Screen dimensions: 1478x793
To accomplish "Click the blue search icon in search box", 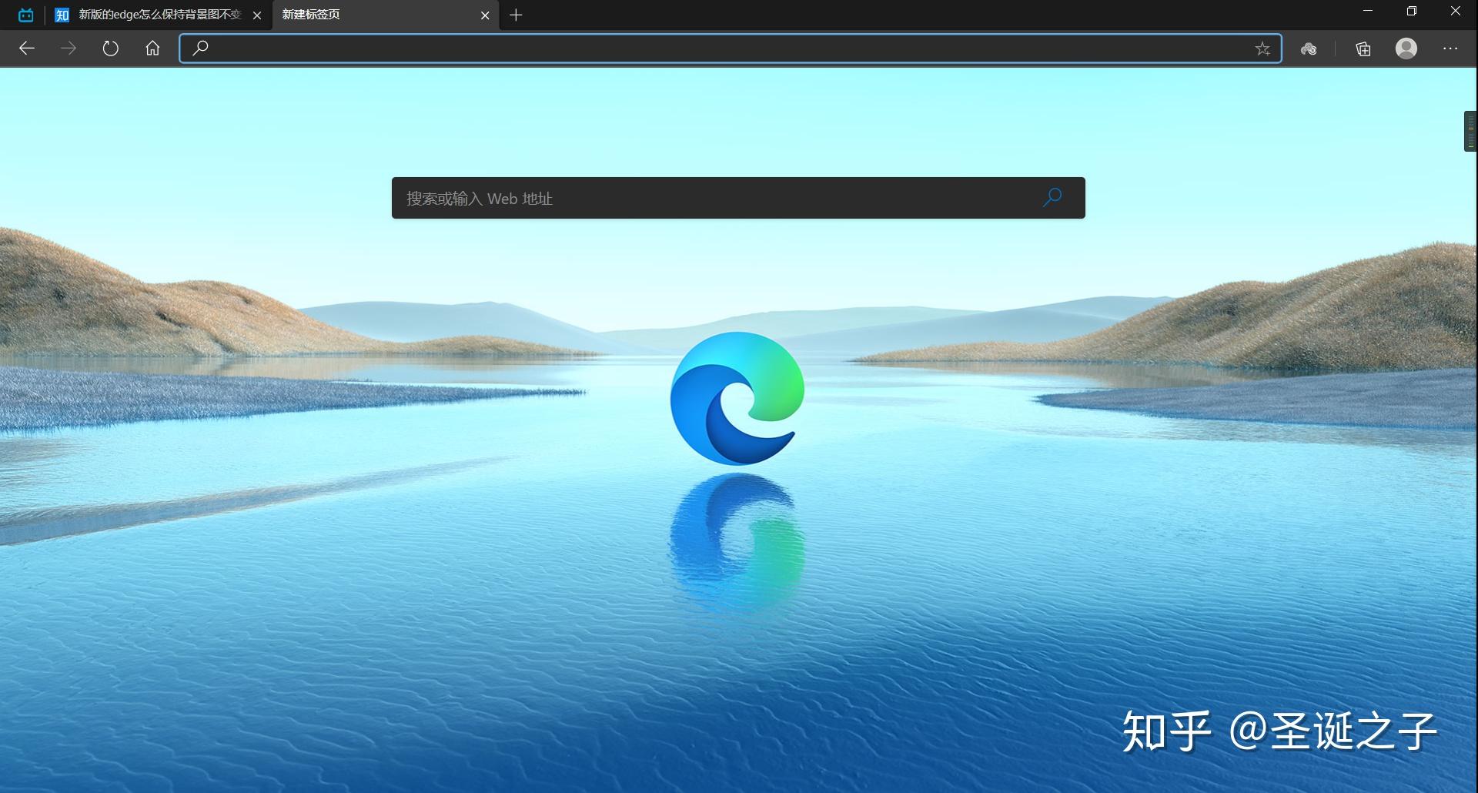I will coord(1052,198).
